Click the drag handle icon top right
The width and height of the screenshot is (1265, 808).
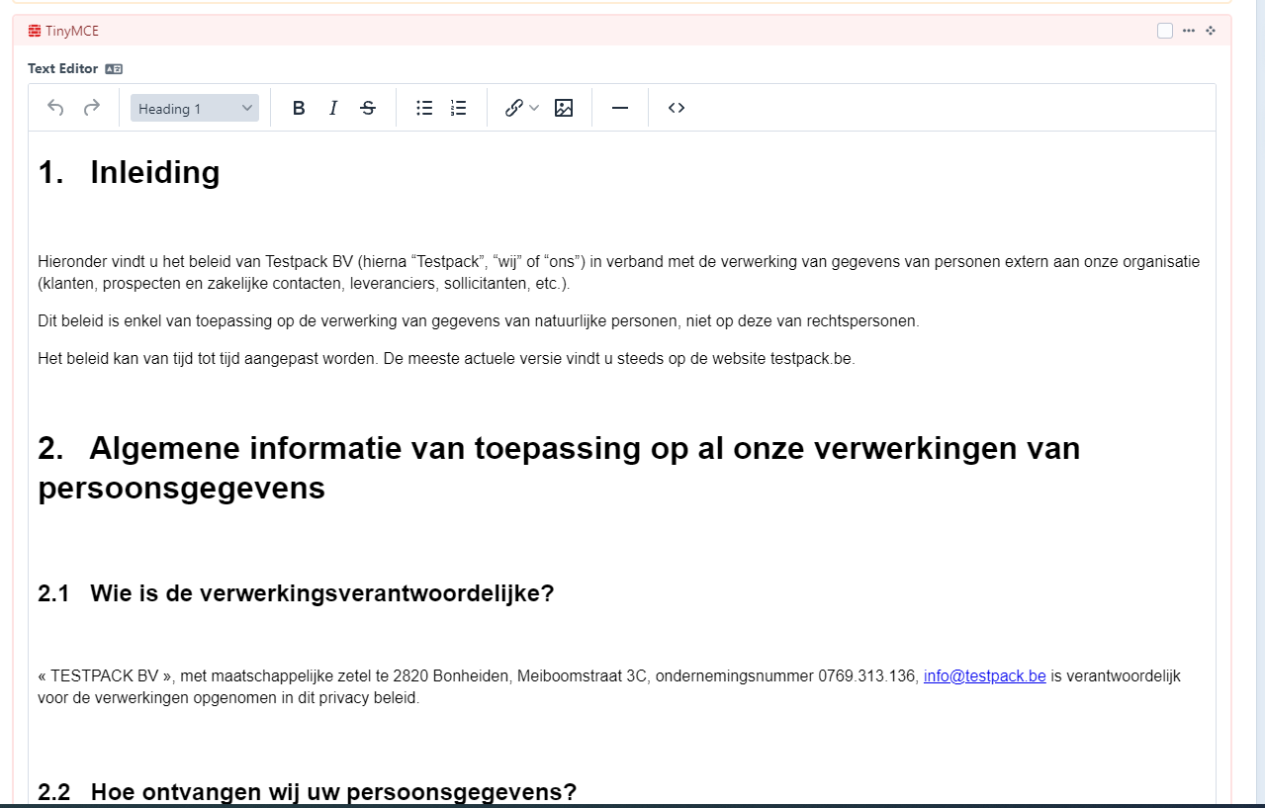click(x=1211, y=31)
